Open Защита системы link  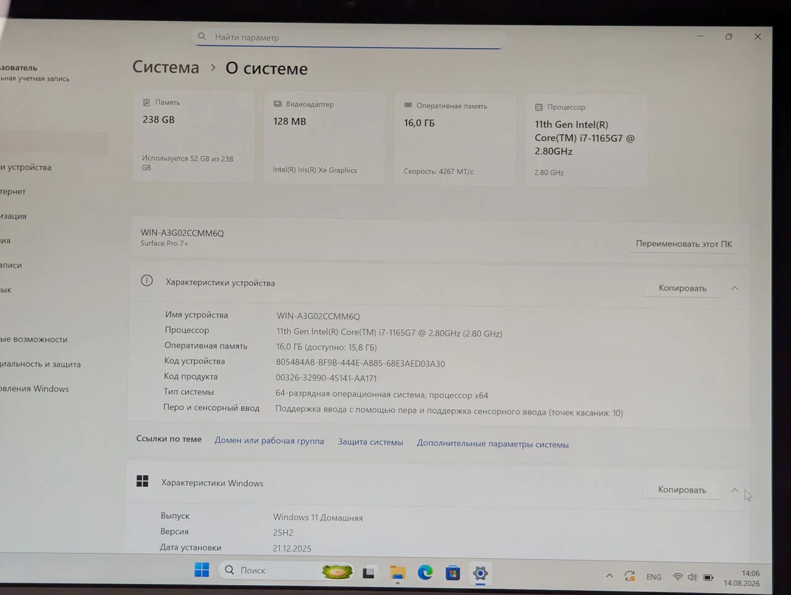370,442
